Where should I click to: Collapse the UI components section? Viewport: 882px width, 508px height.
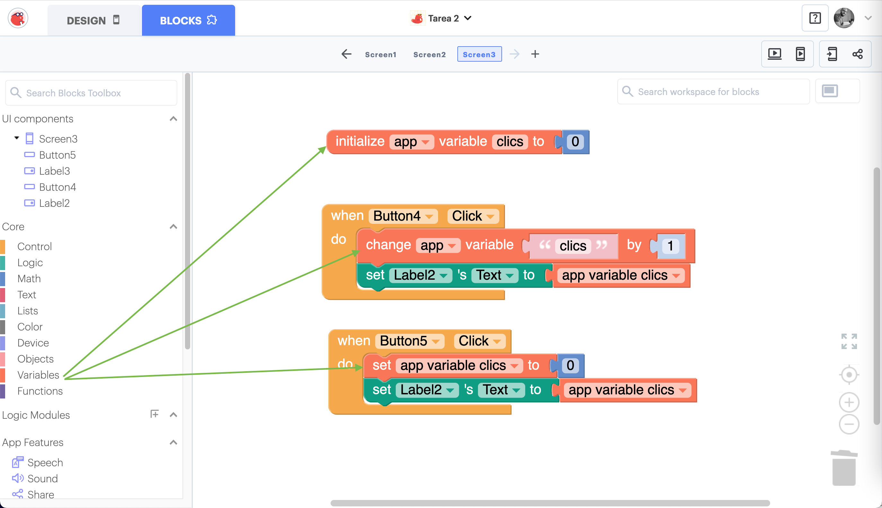click(173, 119)
